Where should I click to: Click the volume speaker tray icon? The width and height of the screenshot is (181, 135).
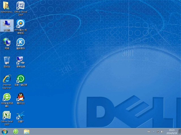click(x=162, y=131)
